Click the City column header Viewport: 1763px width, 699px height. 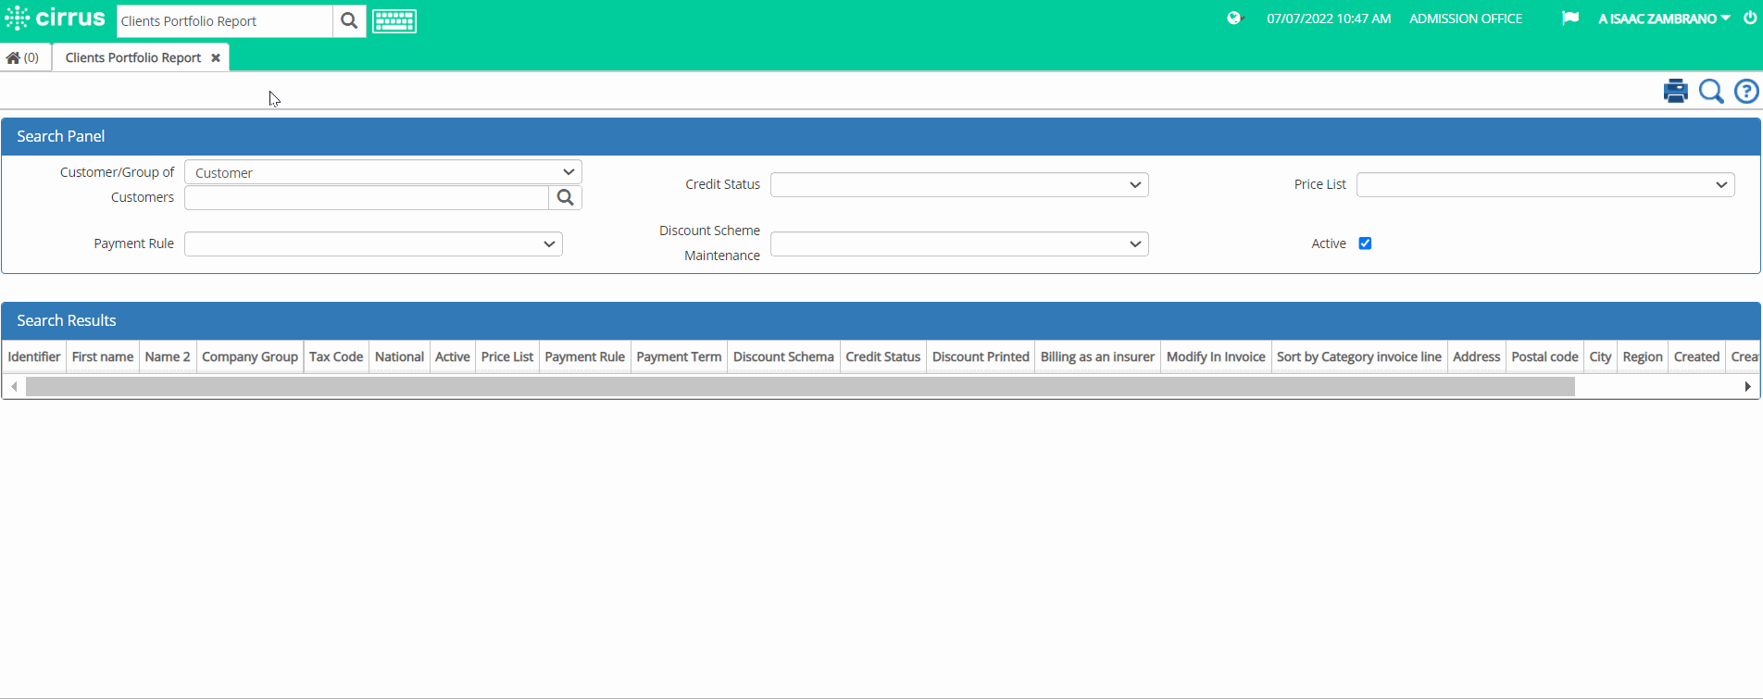click(x=1601, y=356)
